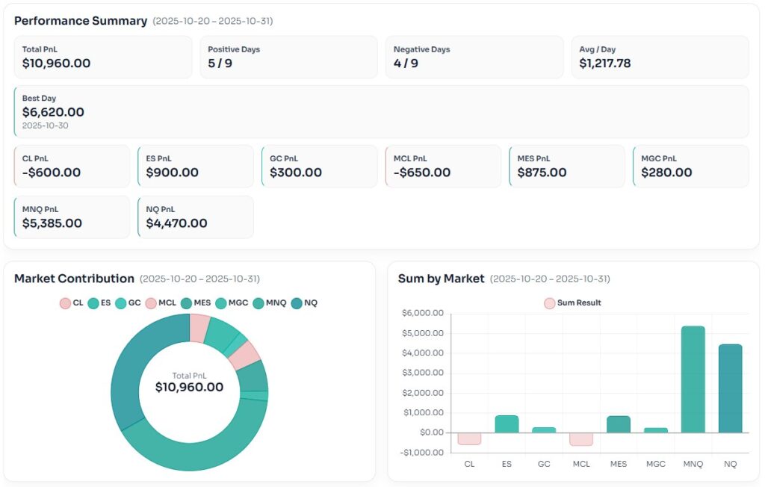This screenshot has height=487, width=765.
Task: Click the MCL PnL card showing -$650.00
Action: [443, 166]
